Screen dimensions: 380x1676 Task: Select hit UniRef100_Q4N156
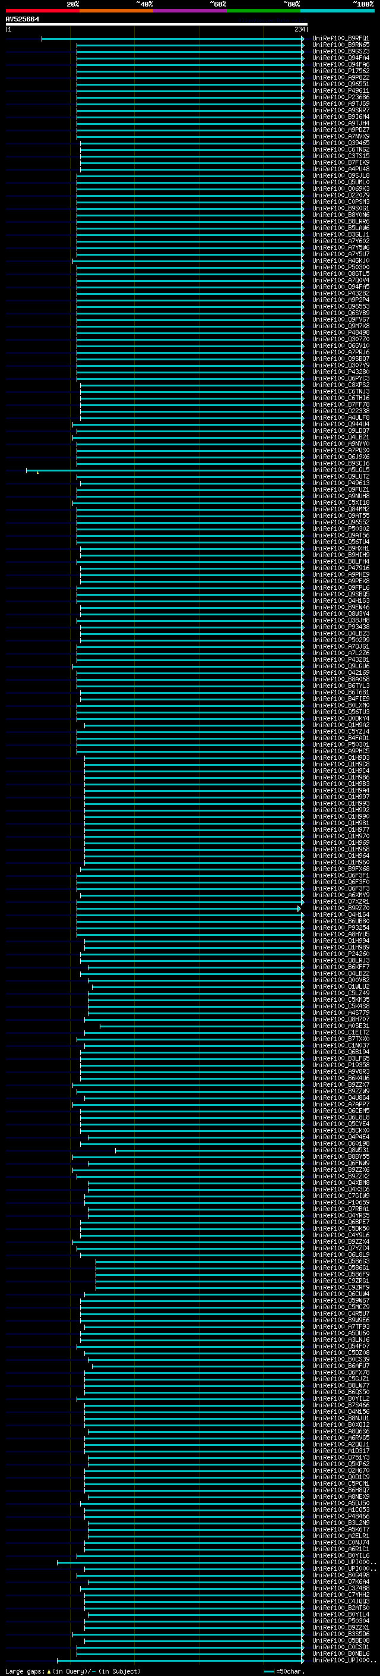pos(341,1413)
